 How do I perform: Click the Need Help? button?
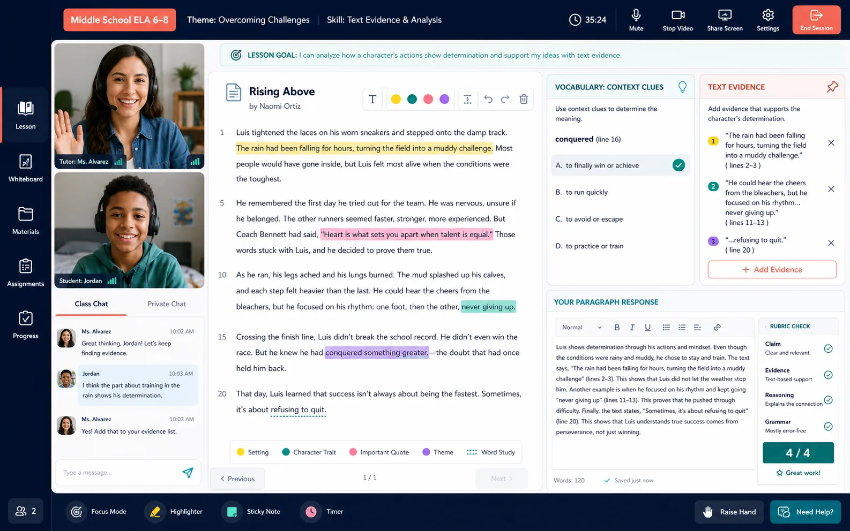tap(806, 512)
